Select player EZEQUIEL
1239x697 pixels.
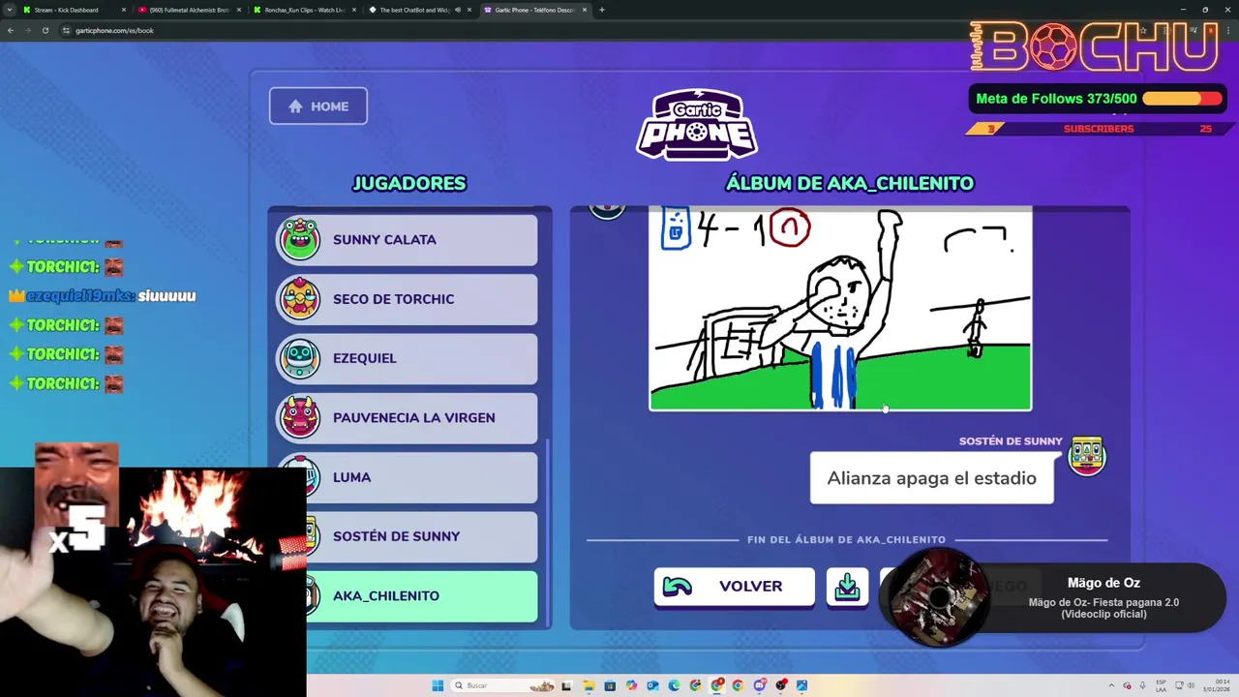(407, 358)
